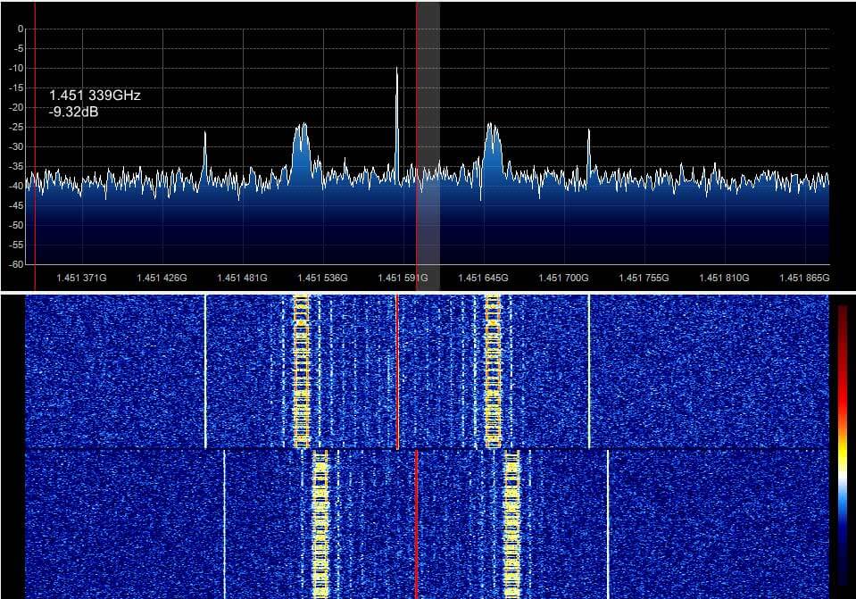Click the 1.451 481G frequency axis label
This screenshot has height=599, width=856.
click(243, 278)
